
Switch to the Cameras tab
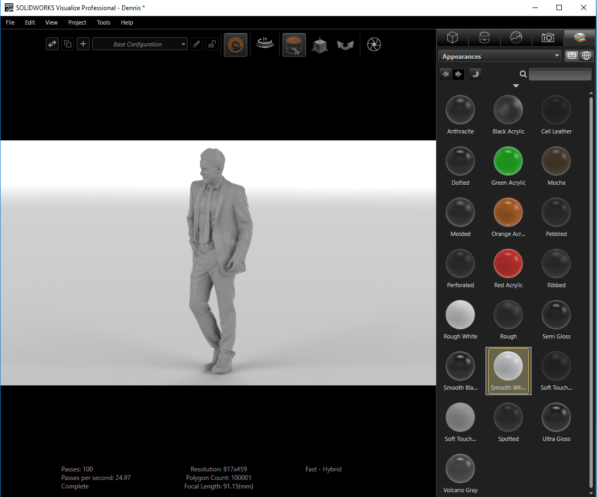(547, 38)
